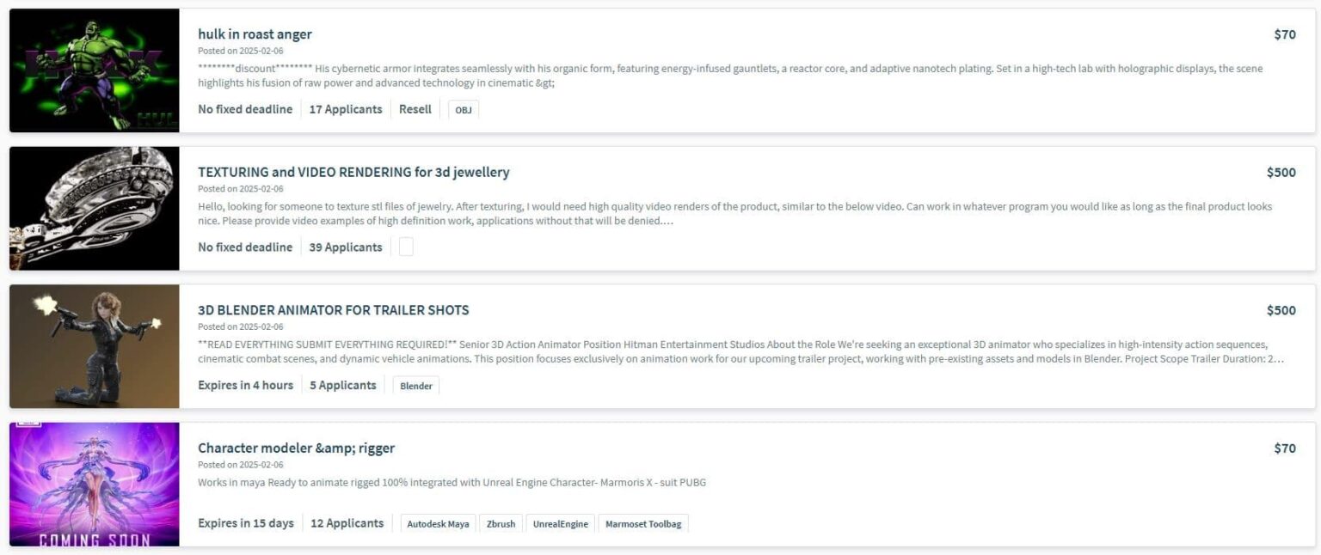Viewport: 1321px width, 555px height.
Task: Open the hulk thumbnail image
Action: [95, 70]
